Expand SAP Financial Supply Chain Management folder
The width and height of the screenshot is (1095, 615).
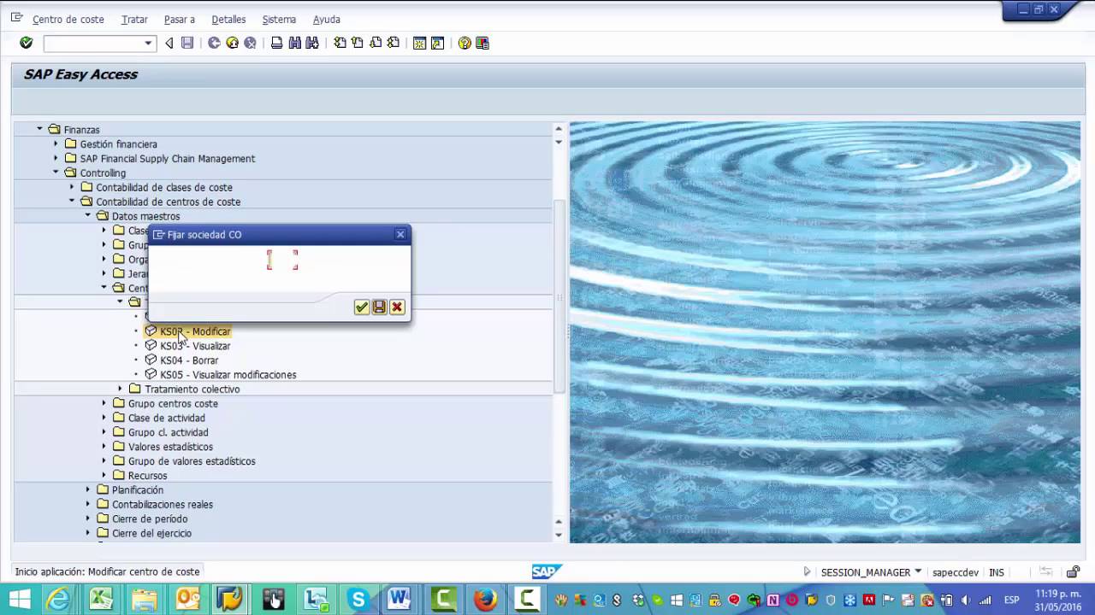56,158
